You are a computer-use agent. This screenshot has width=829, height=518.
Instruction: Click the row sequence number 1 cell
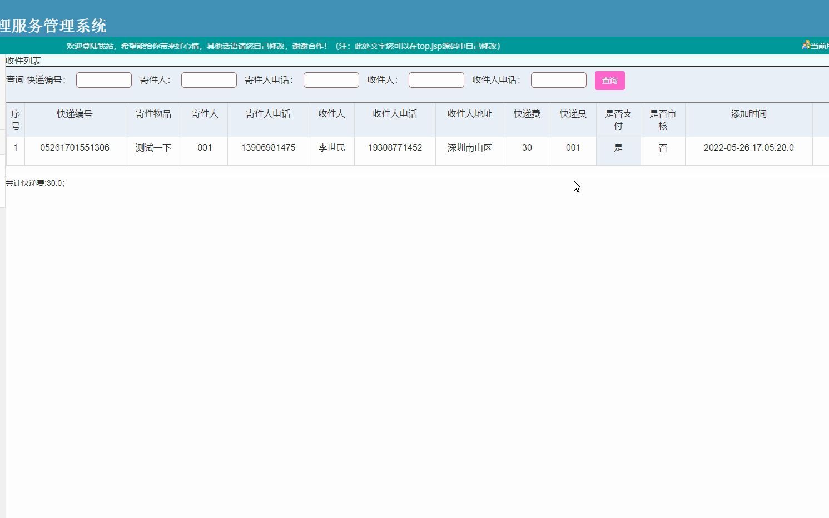pos(16,147)
